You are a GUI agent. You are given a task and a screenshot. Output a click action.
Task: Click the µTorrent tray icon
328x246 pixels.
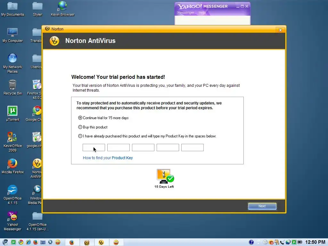[294, 242]
